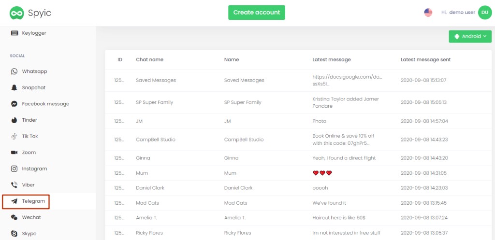
Task: Click the Spyic brand name text
Action: tap(40, 13)
